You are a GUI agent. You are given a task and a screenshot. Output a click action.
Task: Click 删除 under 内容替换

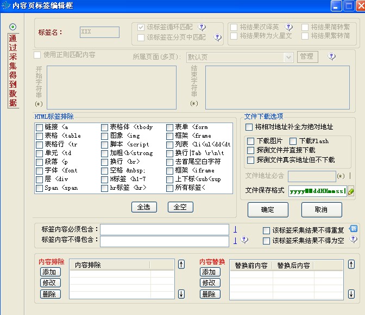click(x=210, y=294)
